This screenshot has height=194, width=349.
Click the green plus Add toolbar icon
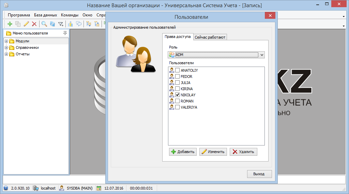(10, 24)
